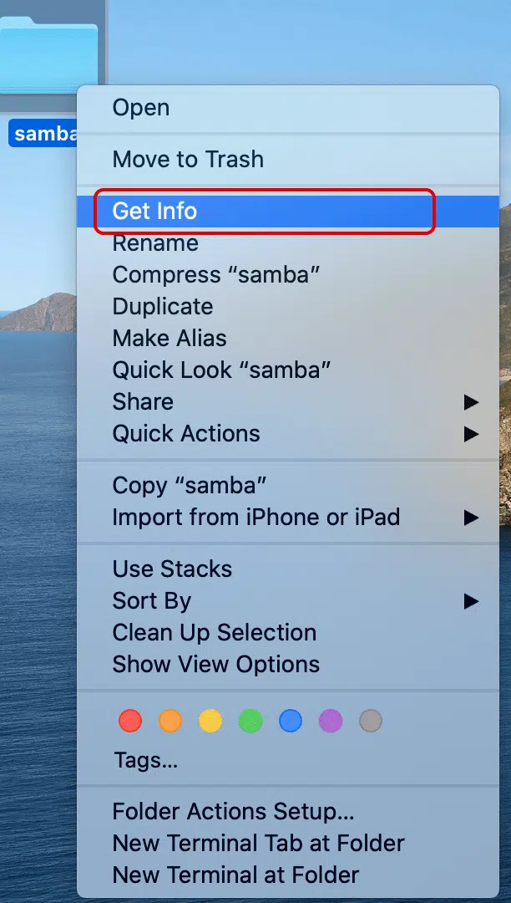Apply the purple tag color
This screenshot has width=511, height=903.
[331, 721]
